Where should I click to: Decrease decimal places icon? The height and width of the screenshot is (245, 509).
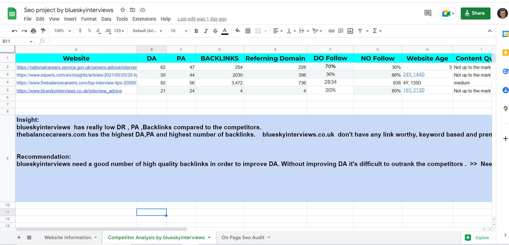click(x=98, y=31)
